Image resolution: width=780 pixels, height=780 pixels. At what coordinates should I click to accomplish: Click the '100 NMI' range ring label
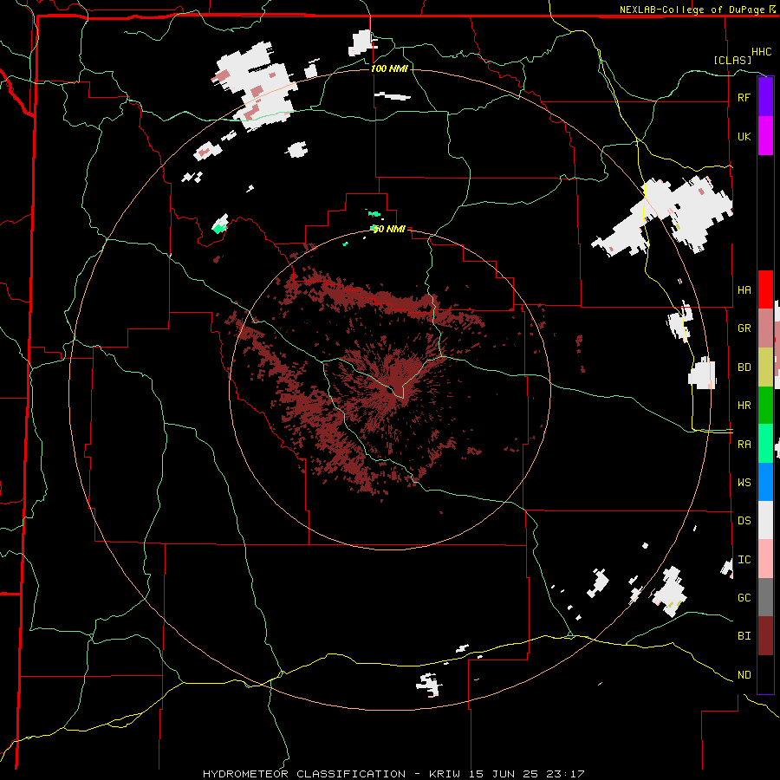(x=389, y=68)
